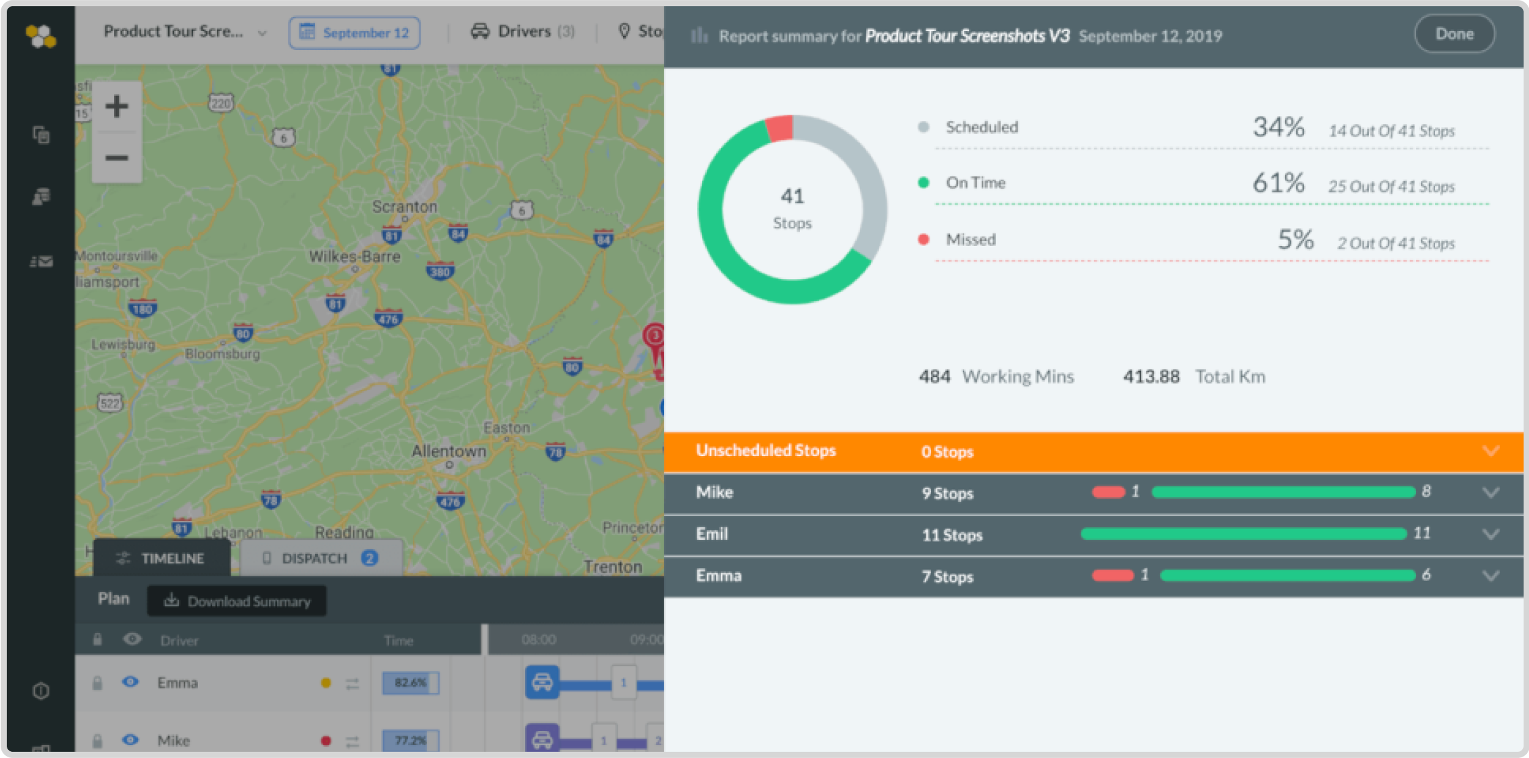Click the Timeline tab icon

124,558
